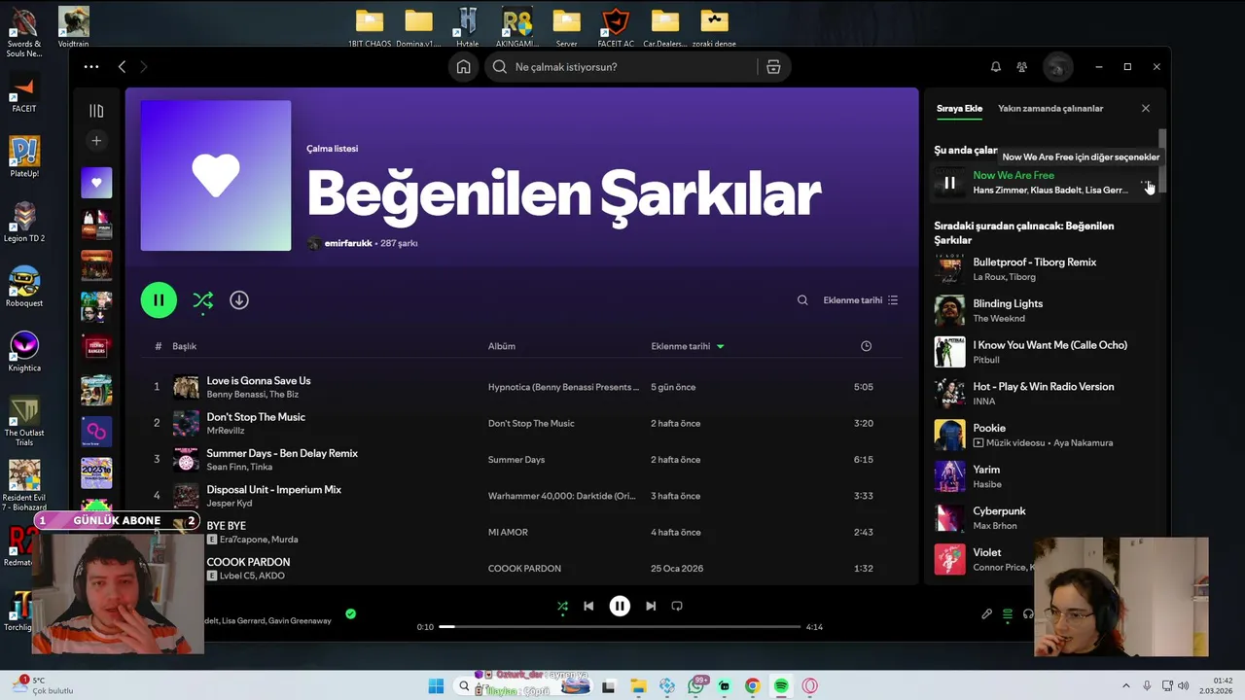Open the notifications bell
Screen dimensions: 1245x700
click(995, 67)
